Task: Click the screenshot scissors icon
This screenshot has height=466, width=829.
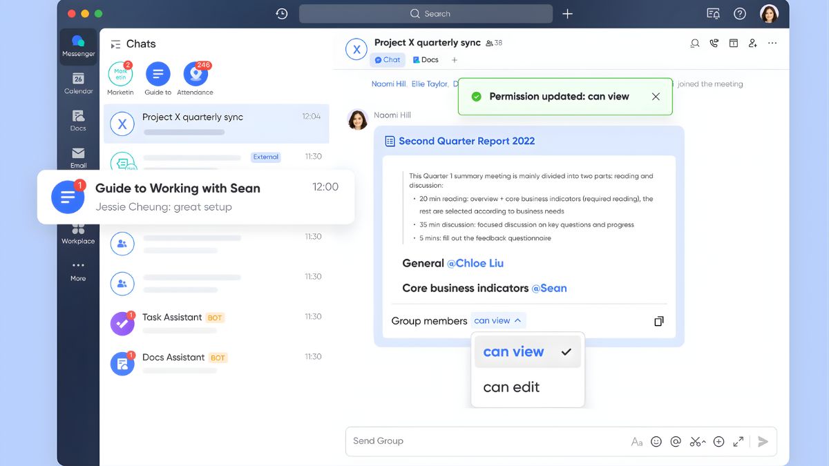Action: 695,442
